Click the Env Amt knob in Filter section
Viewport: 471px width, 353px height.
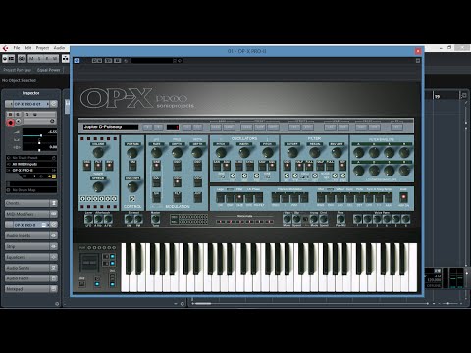337,152
